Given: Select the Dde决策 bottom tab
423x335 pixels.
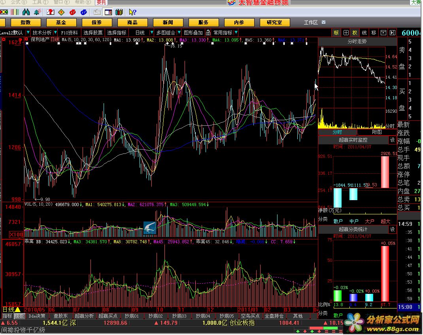Looking at the screenshot, I should pos(37,316).
